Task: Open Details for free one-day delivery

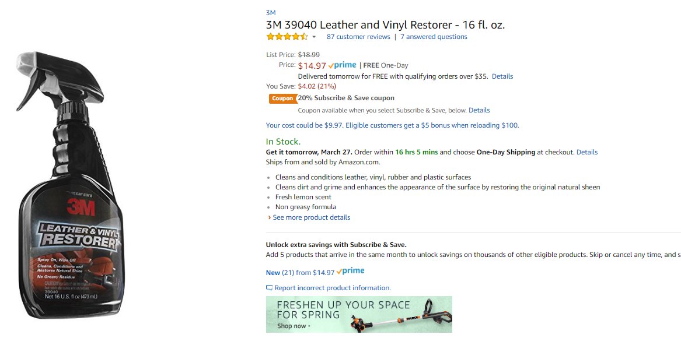Action: (502, 76)
